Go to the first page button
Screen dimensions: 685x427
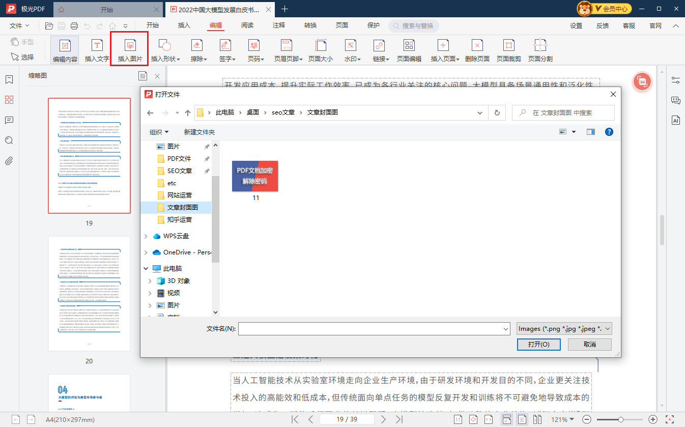click(295, 419)
